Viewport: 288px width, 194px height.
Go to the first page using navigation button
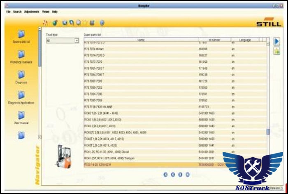(x=165, y=174)
